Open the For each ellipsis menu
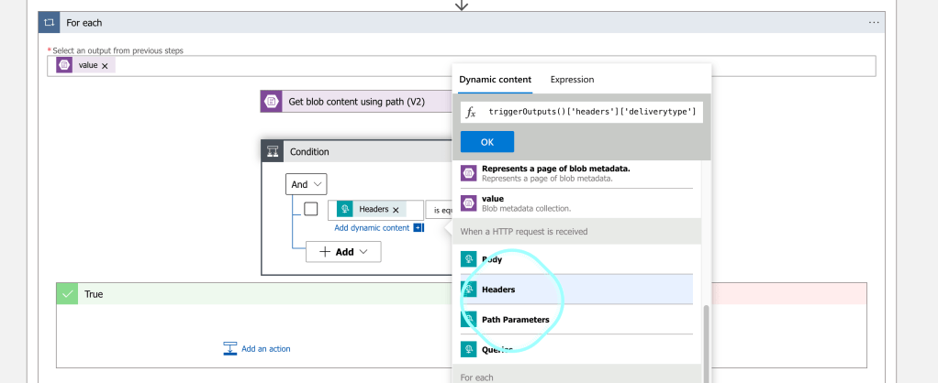 click(874, 23)
